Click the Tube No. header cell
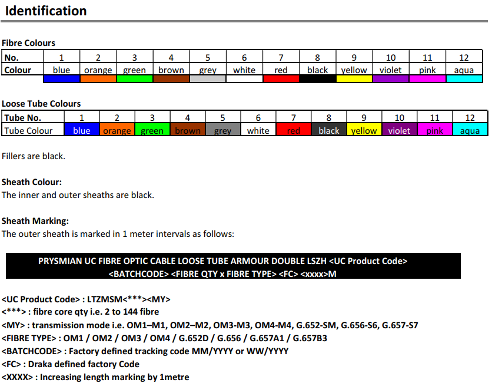 (x=24, y=117)
